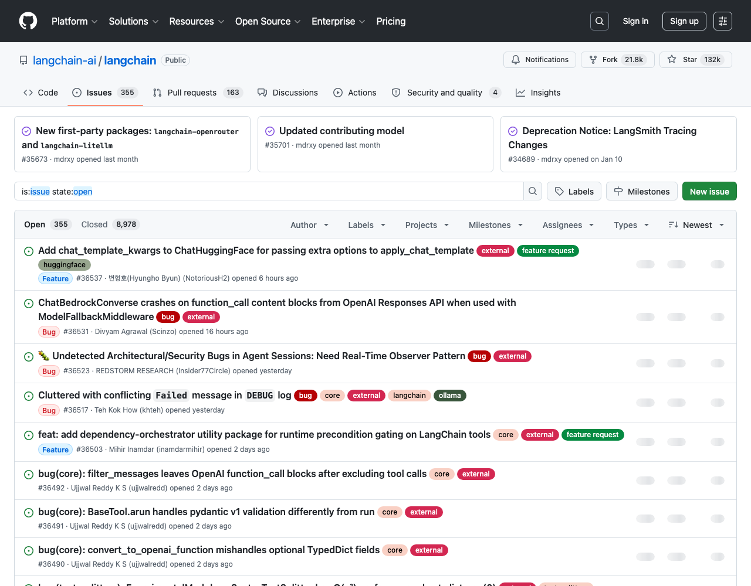Show Open issues (355)
This screenshot has width=751, height=586.
pyautogui.click(x=47, y=224)
